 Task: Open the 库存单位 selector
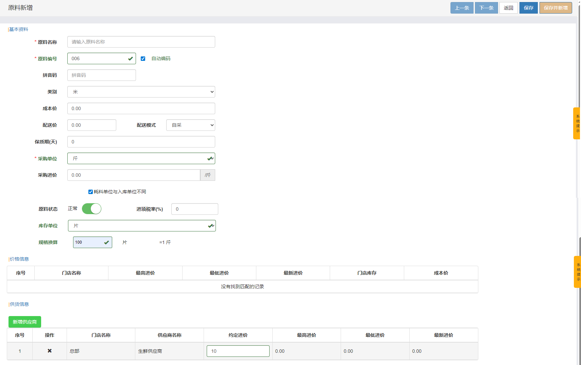pos(142,226)
